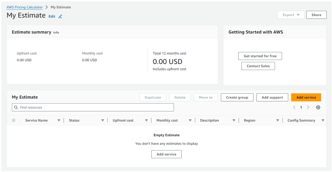Toggle the select-all checkbox in table header
This screenshot has width=332, height=172.
[14, 120]
